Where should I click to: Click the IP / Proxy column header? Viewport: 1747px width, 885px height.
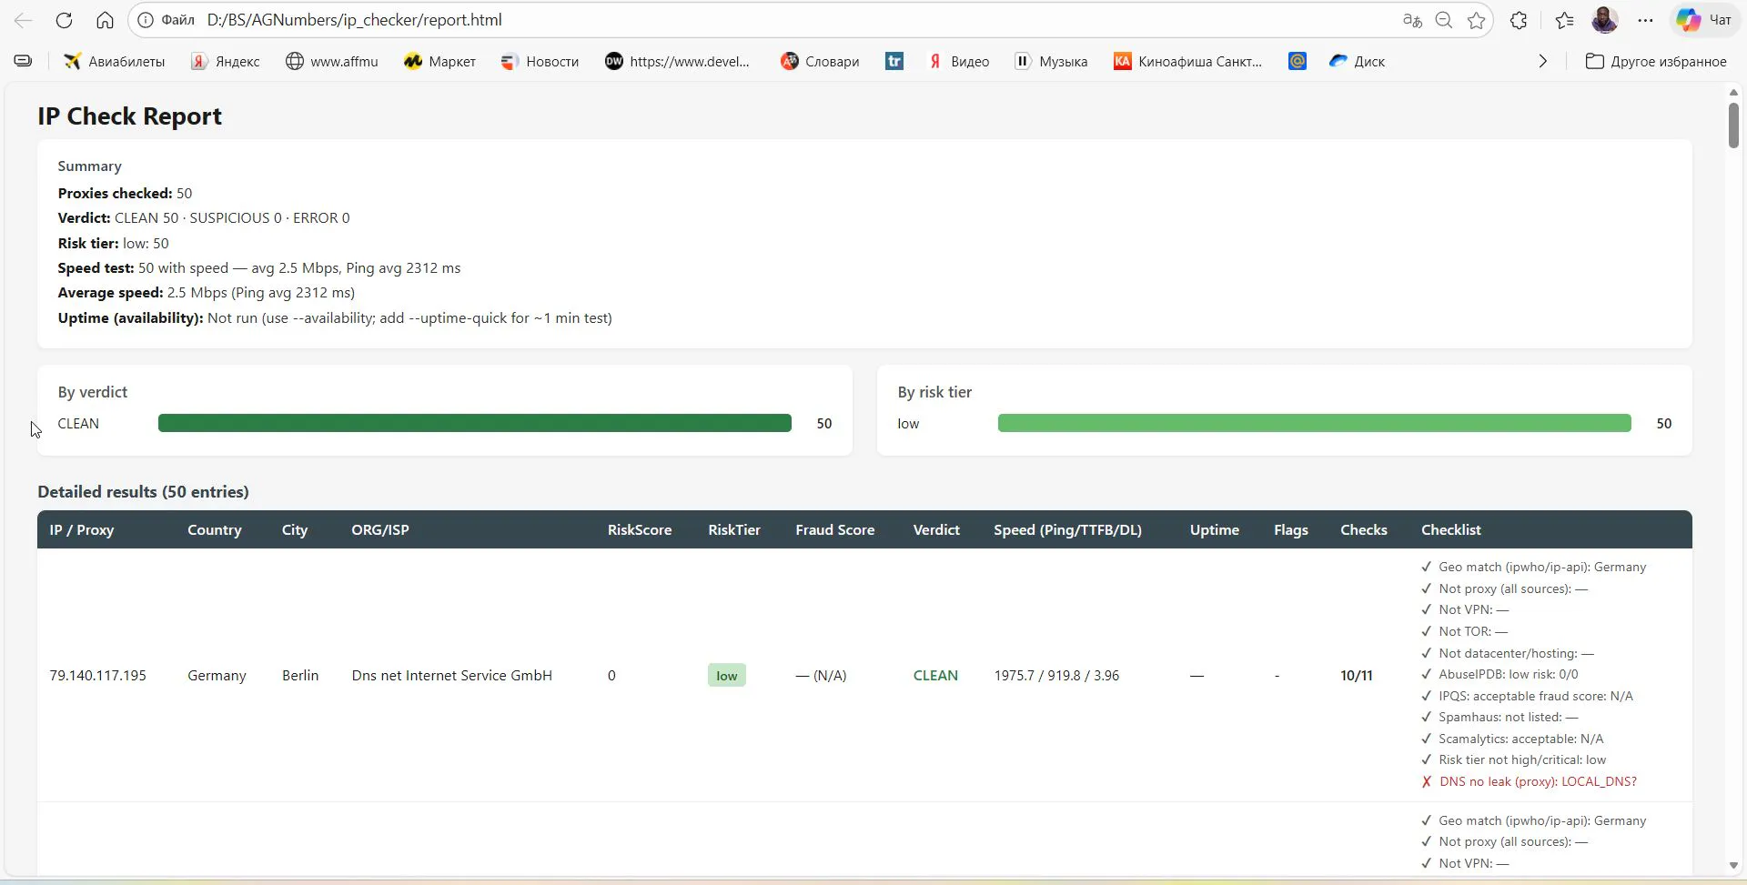click(x=82, y=529)
